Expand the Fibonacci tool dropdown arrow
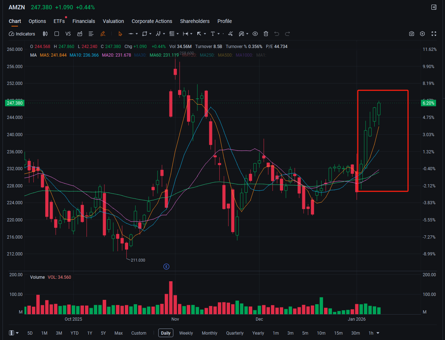 pos(178,34)
